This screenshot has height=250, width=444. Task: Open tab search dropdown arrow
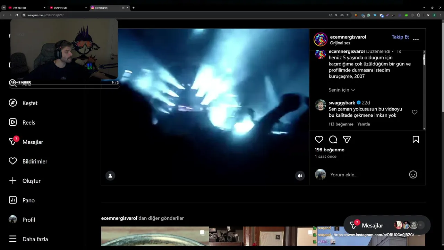[x=4, y=8]
